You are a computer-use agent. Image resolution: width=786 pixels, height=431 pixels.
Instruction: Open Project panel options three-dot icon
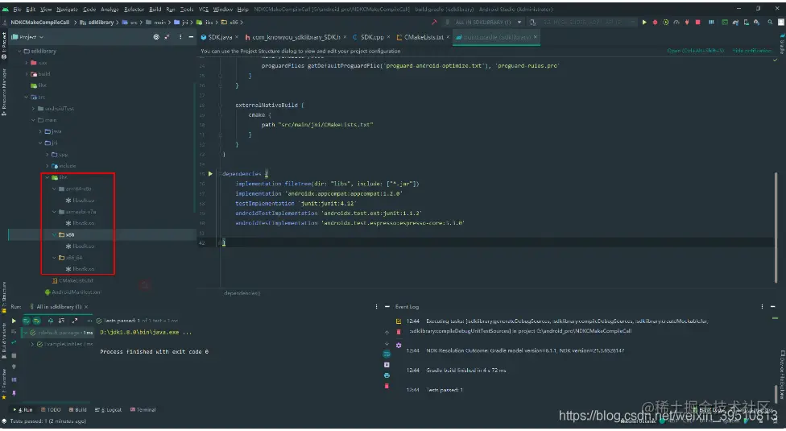[180, 37]
